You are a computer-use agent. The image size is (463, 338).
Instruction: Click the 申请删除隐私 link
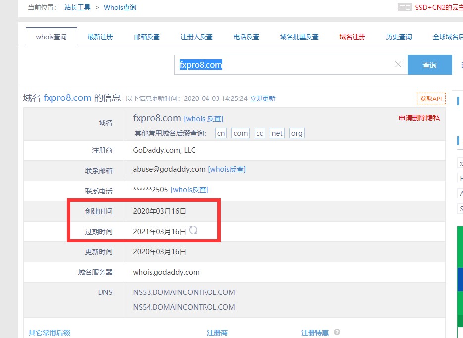tap(419, 118)
